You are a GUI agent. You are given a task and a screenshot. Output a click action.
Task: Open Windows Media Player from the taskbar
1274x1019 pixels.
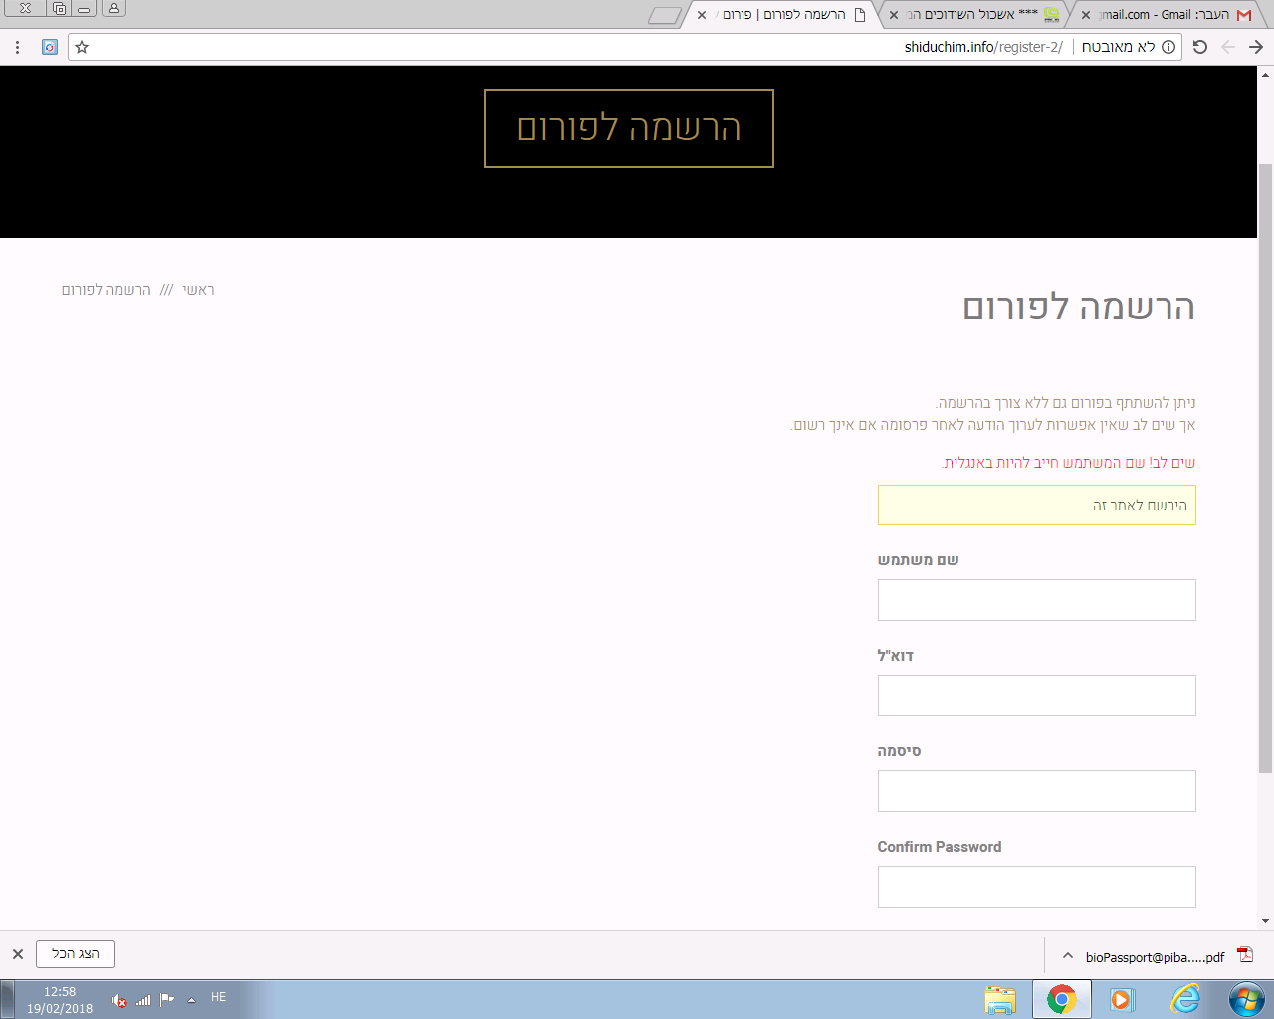1123,999
